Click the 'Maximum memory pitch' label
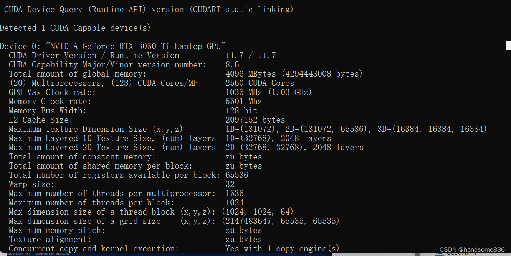The height and width of the screenshot is (256, 511). click(57, 230)
